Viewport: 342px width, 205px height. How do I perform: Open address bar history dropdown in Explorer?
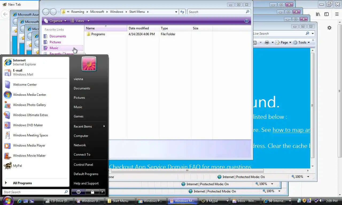tap(176, 12)
